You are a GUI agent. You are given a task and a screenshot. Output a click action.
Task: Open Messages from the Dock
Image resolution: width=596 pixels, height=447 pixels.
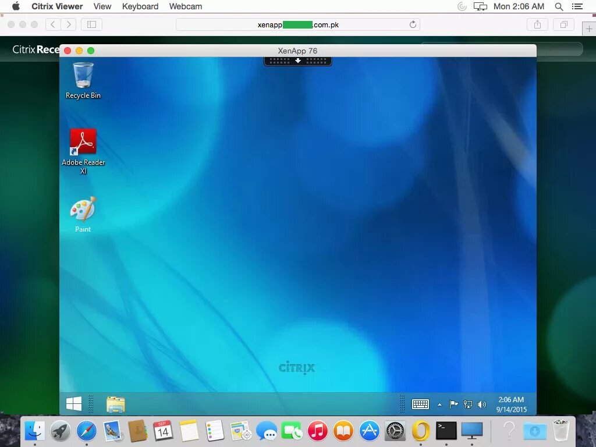pos(266,431)
